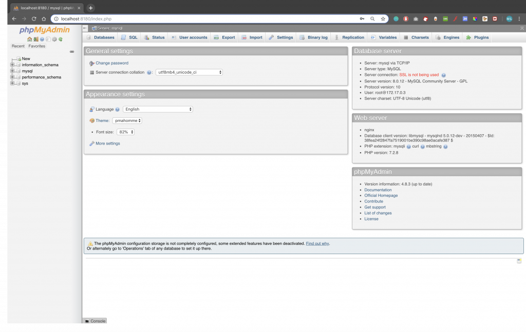Click the Favorites button in sidebar
This screenshot has height=332, width=526.
click(x=37, y=46)
